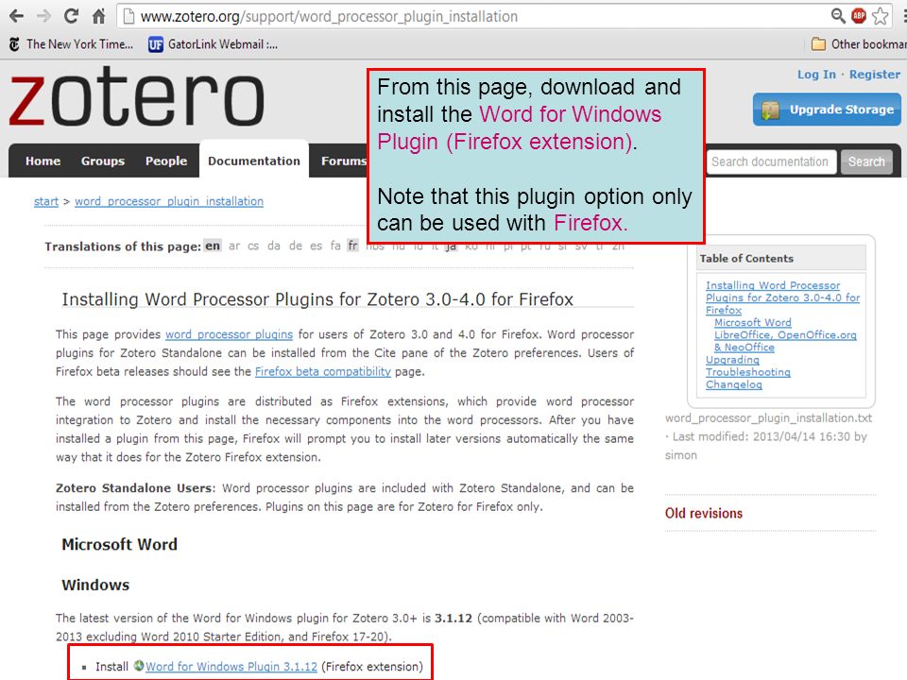Screen dimensions: 907x680
Task: Jump to LibreOffice, OpenOffice.org & NeoOffice section
Action: point(785,341)
